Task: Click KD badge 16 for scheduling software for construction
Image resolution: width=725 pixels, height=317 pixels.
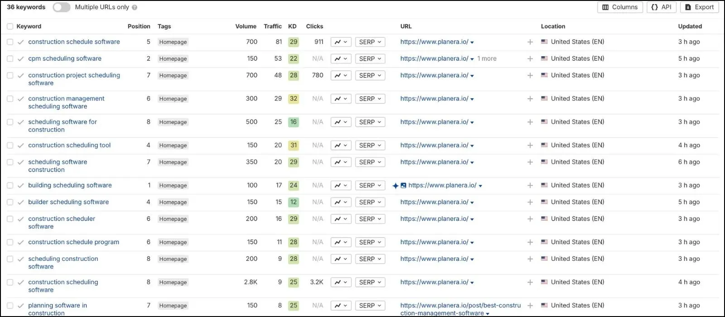Action: pos(294,122)
